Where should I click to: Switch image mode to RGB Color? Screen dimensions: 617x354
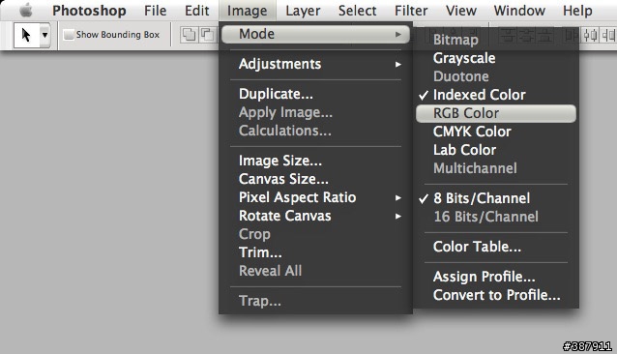pyautogui.click(x=496, y=114)
